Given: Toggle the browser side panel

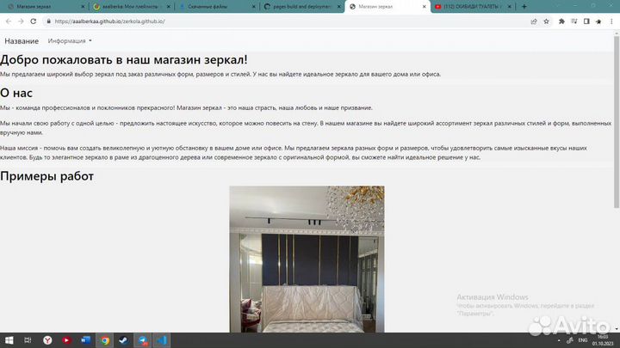Looking at the screenshot, I should point(586,21).
